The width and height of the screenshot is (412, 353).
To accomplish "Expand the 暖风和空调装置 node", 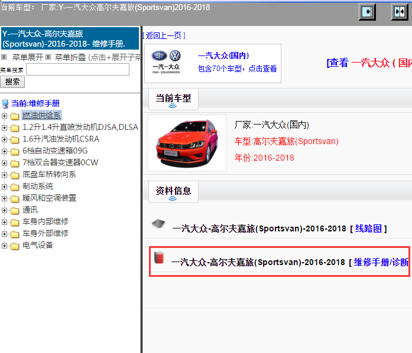I will pyautogui.click(x=4, y=198).
